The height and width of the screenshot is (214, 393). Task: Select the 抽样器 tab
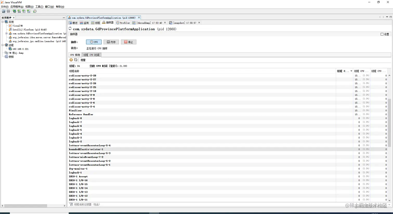[108, 23]
